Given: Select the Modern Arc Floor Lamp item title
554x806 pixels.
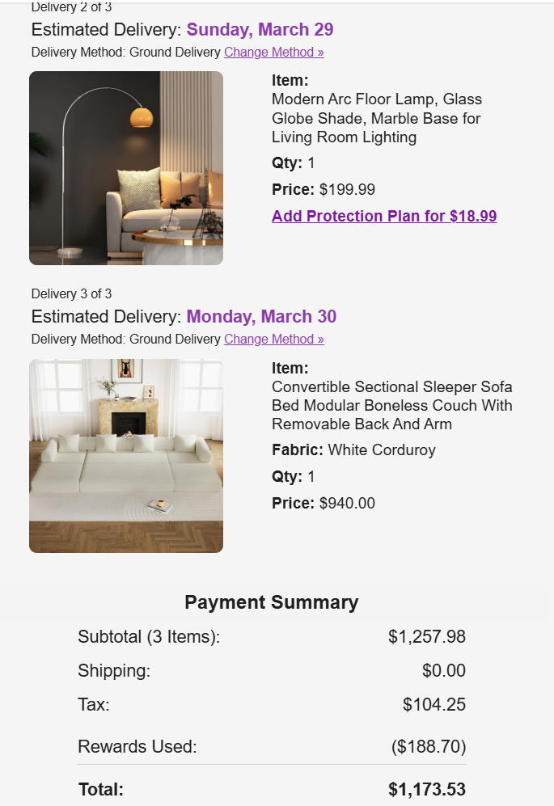Looking at the screenshot, I should tap(377, 118).
